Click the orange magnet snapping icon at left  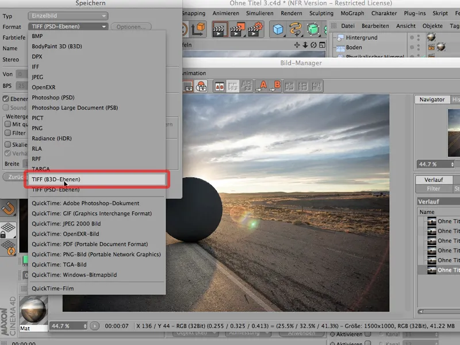8,208
